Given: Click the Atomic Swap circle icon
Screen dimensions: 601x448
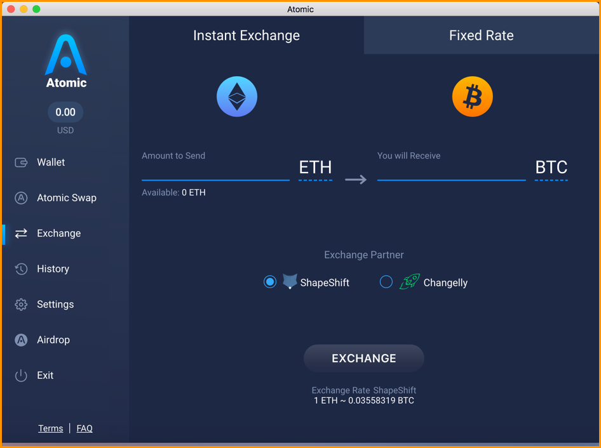Looking at the screenshot, I should tap(21, 198).
